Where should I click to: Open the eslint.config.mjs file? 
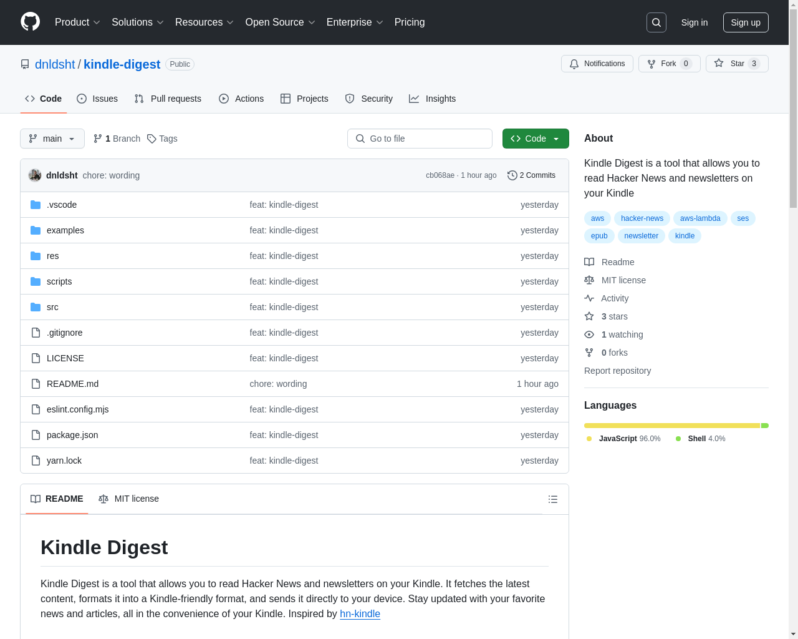pyautogui.click(x=78, y=409)
